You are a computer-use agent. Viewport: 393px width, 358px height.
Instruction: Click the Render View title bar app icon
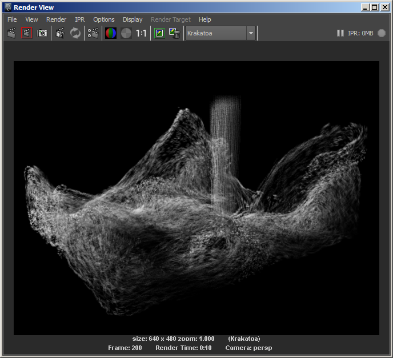pyautogui.click(x=8, y=7)
